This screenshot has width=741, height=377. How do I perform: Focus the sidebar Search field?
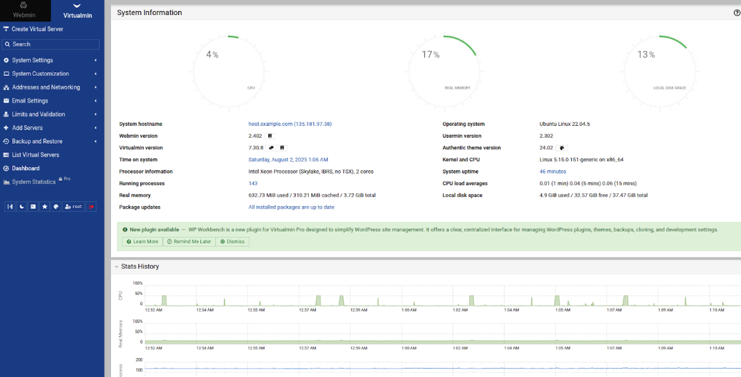tap(50, 44)
